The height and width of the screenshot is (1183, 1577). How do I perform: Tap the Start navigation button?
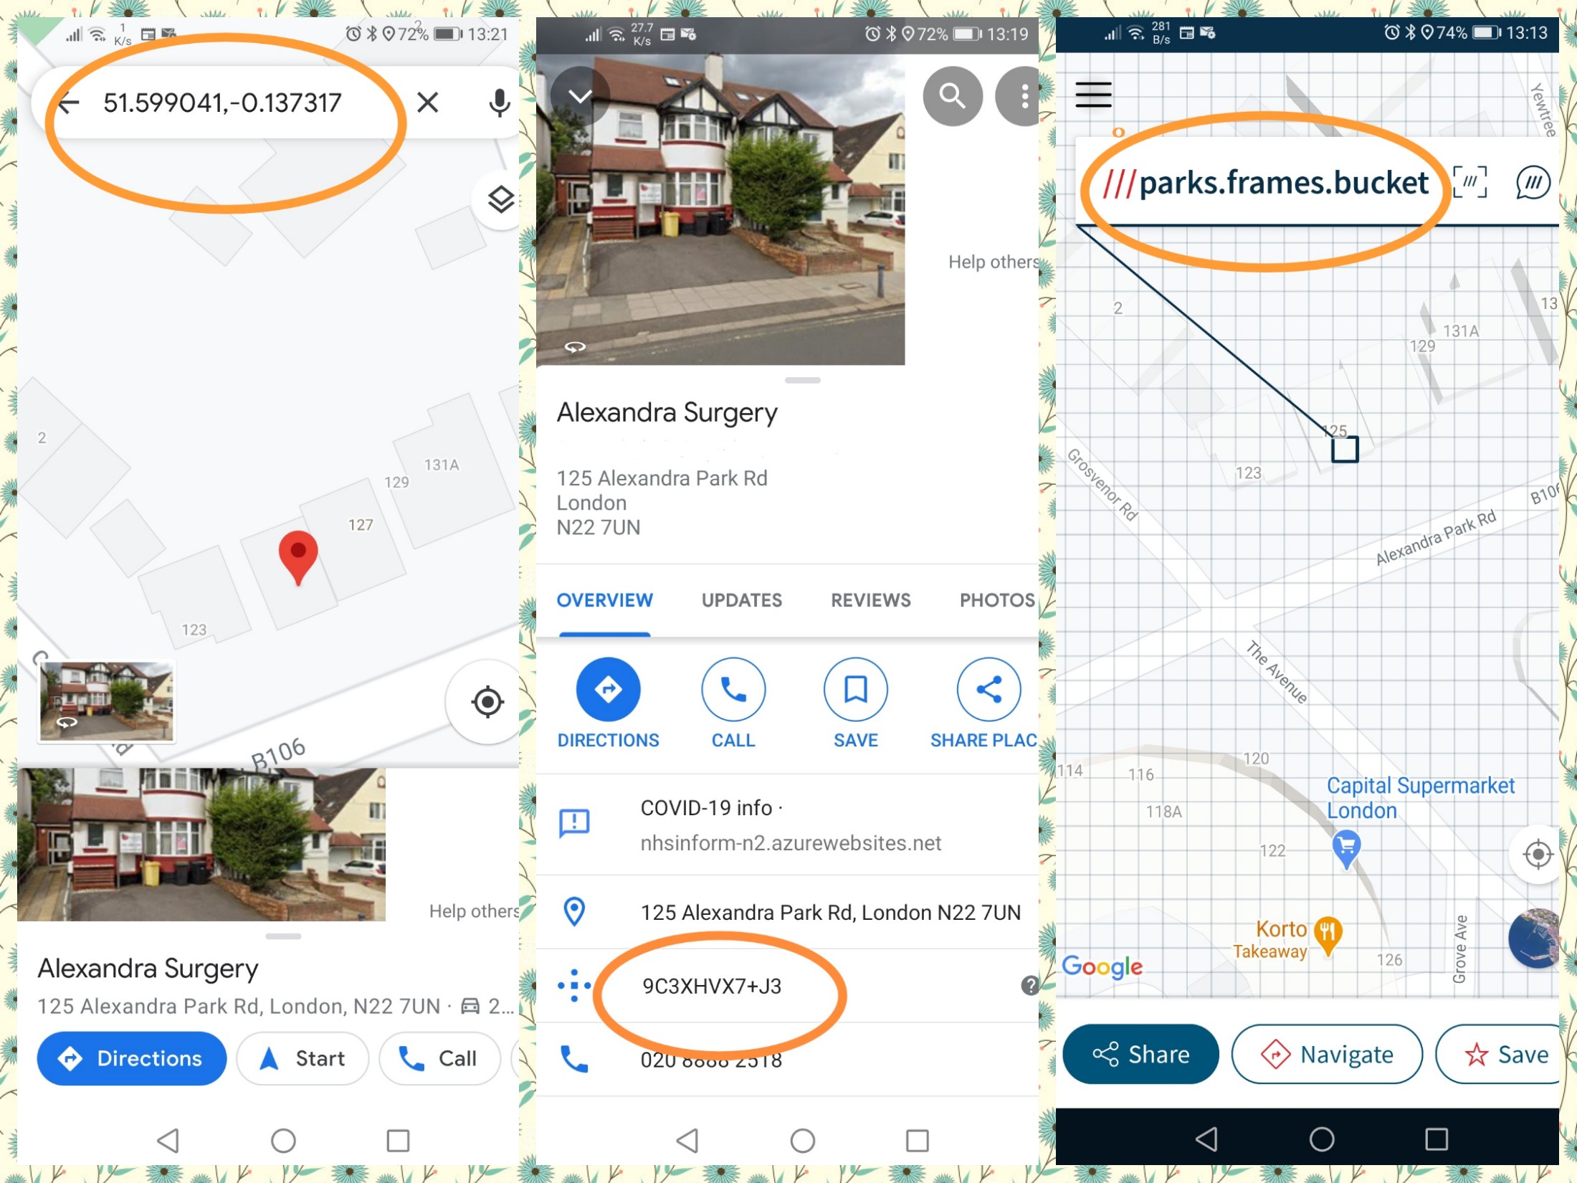pos(302,1058)
